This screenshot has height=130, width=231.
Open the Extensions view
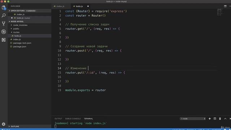(x=4, y=40)
